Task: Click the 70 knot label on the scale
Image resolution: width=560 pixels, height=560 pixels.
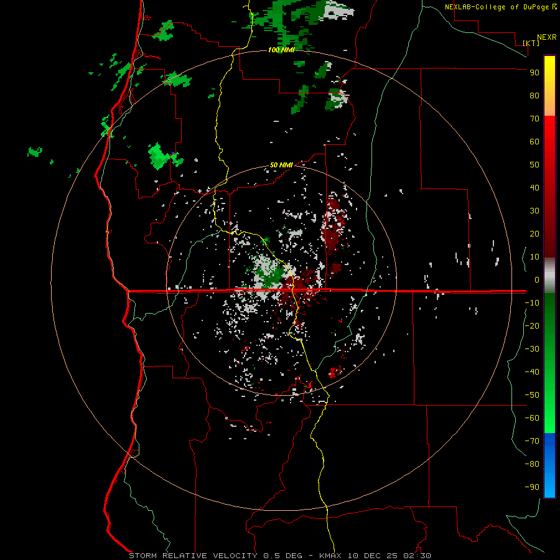Action: 534,119
